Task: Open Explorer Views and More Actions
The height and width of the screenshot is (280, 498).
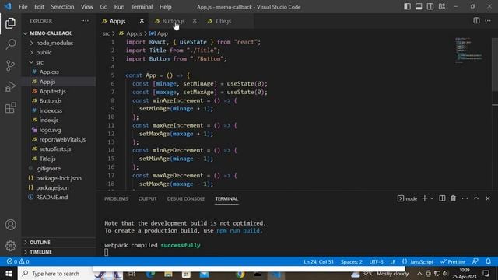Action: tap(86, 21)
